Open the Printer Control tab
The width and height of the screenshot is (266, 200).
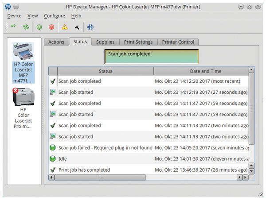pos(178,42)
